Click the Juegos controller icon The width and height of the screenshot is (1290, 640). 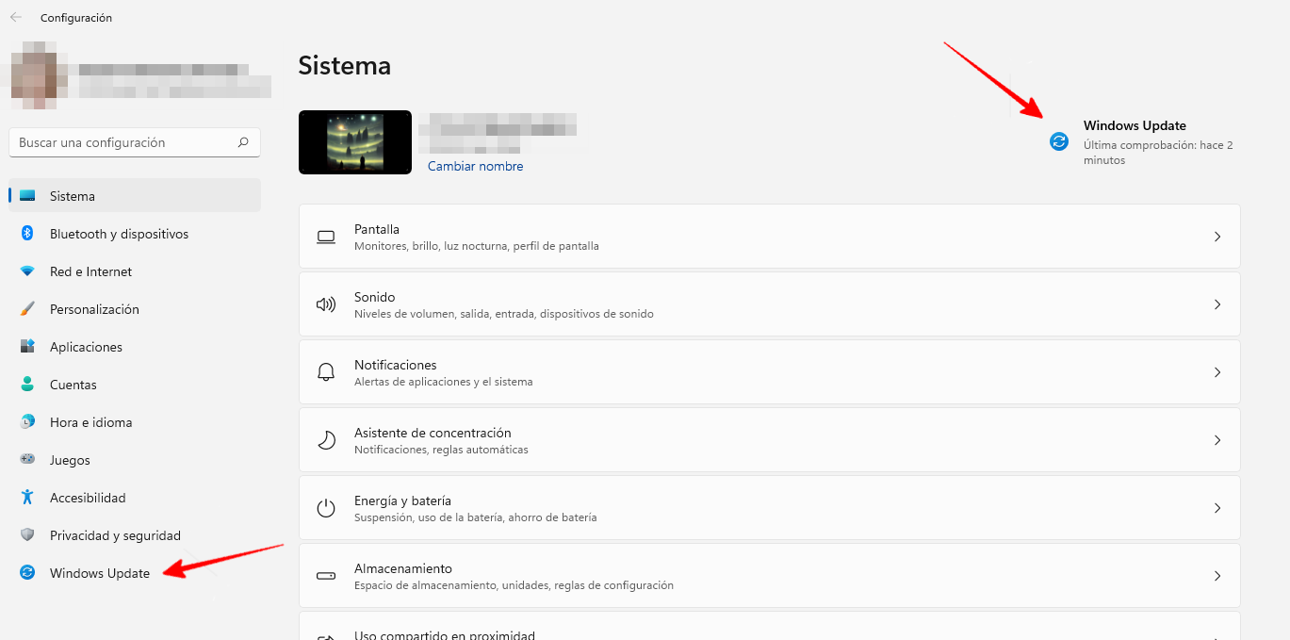[28, 460]
